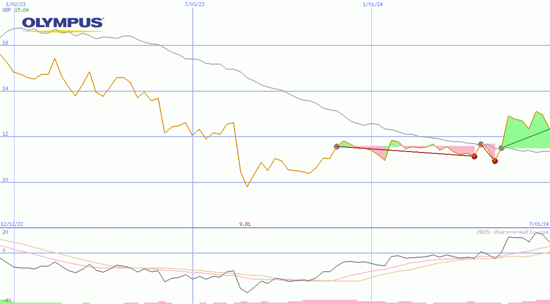Click the 7/03/23 date label

194,4
